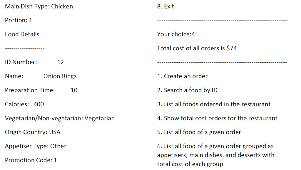Click "3. List all foods ordered in the restaurant"
301x170 pixels.
click(x=214, y=104)
